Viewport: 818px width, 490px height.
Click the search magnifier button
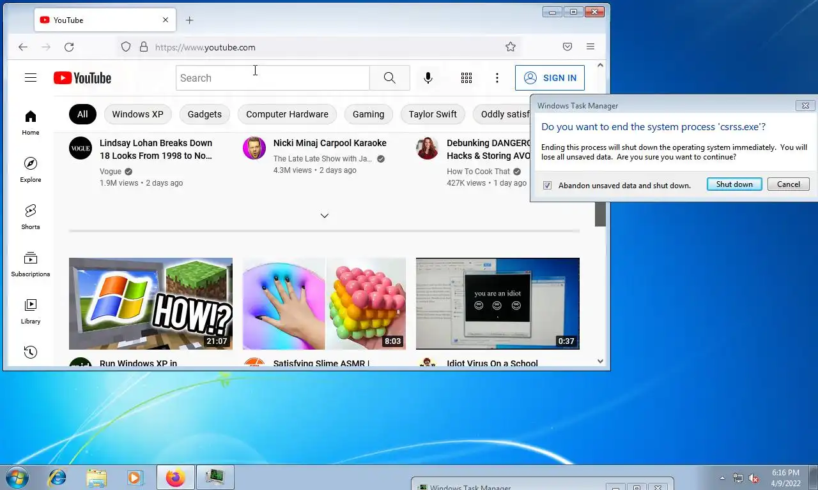[390, 78]
